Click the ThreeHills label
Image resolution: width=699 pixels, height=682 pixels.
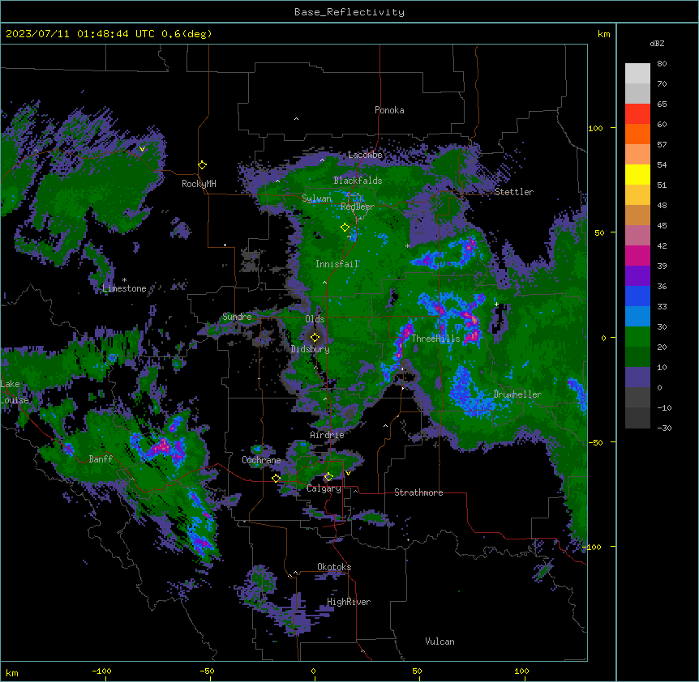click(435, 339)
